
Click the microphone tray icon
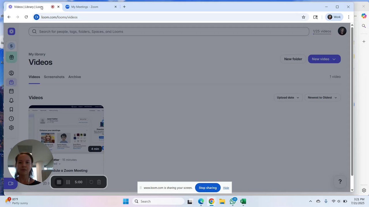coord(326,201)
